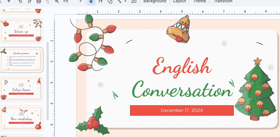280x137 pixels.
Task: Select the 'Conversation' title text on slide
Action: click(182, 89)
